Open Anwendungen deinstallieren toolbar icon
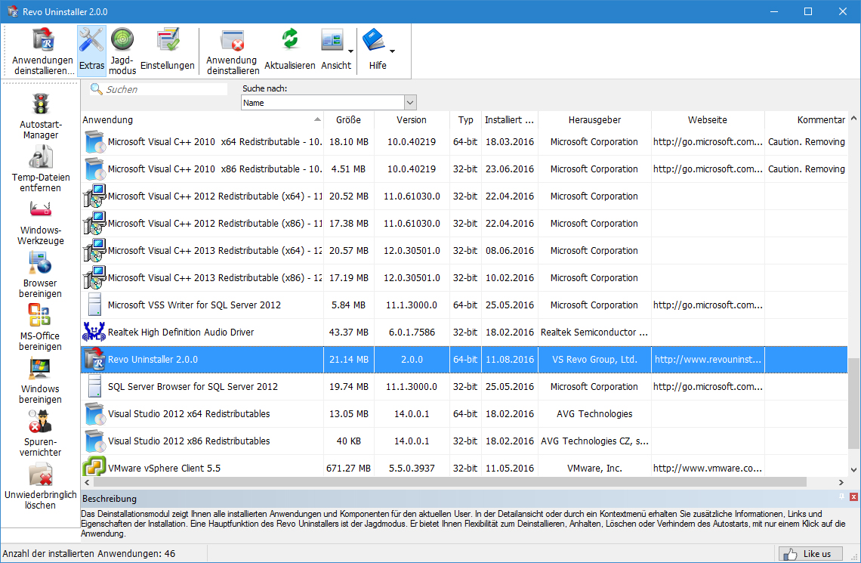Image resolution: width=861 pixels, height=563 pixels. (x=43, y=41)
